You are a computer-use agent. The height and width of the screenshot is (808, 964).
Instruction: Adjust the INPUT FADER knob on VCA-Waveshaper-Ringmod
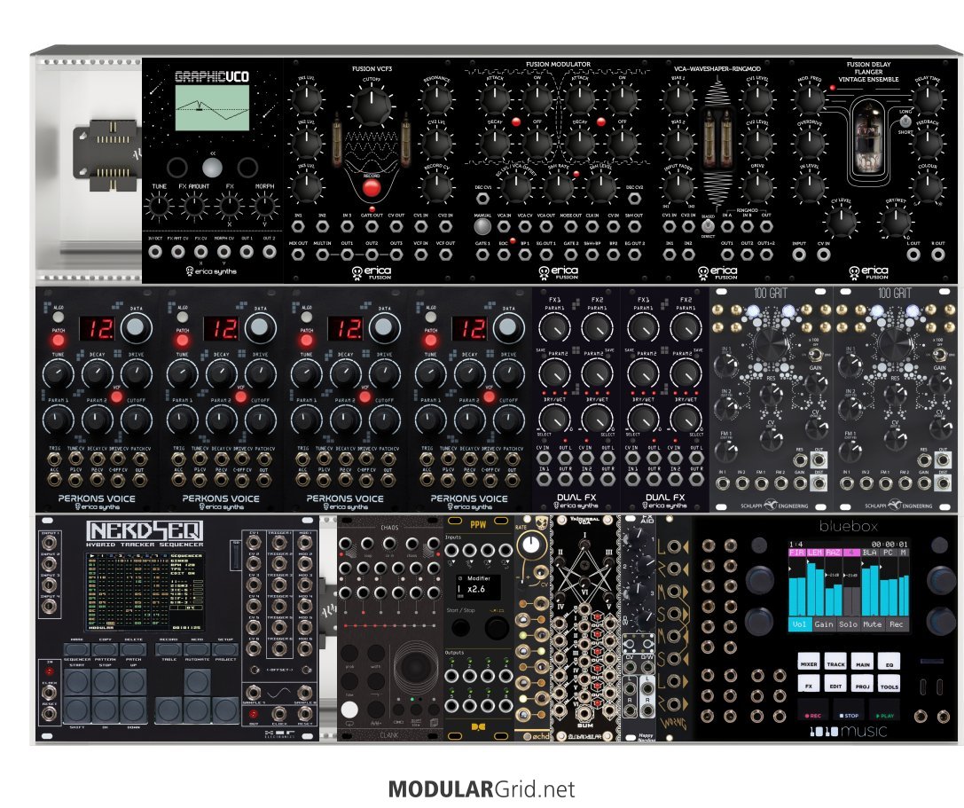(x=678, y=186)
